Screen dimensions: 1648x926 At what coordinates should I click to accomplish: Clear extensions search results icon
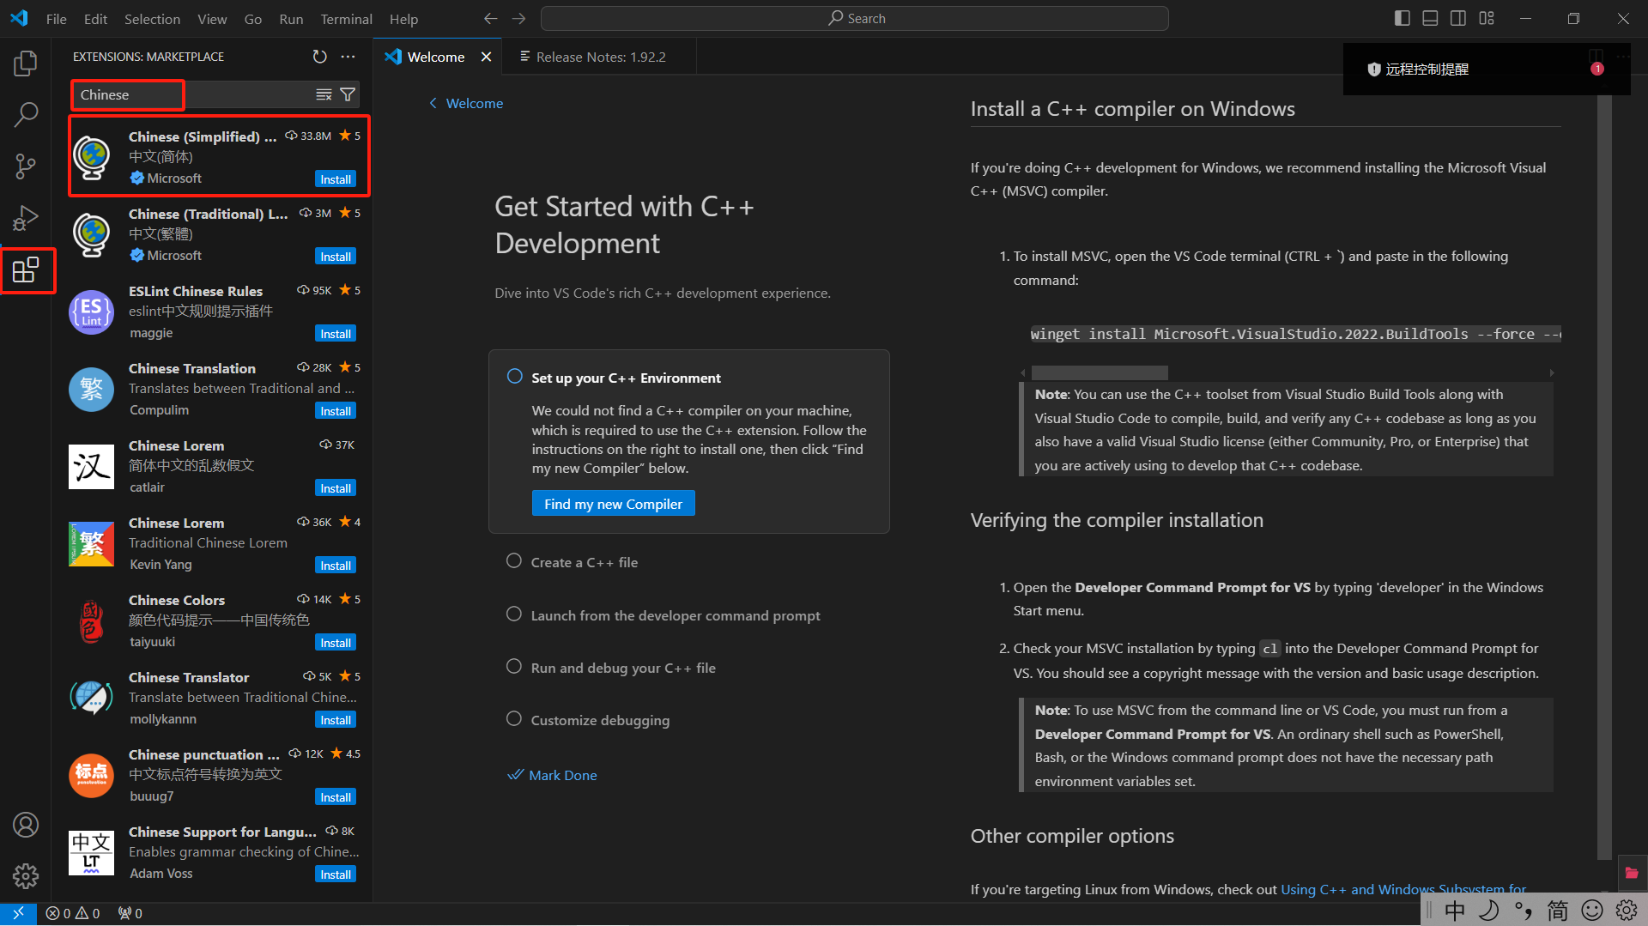(x=324, y=94)
